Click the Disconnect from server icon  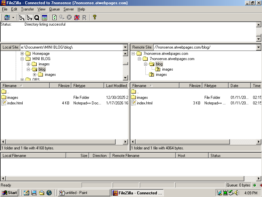[x=77, y=17]
